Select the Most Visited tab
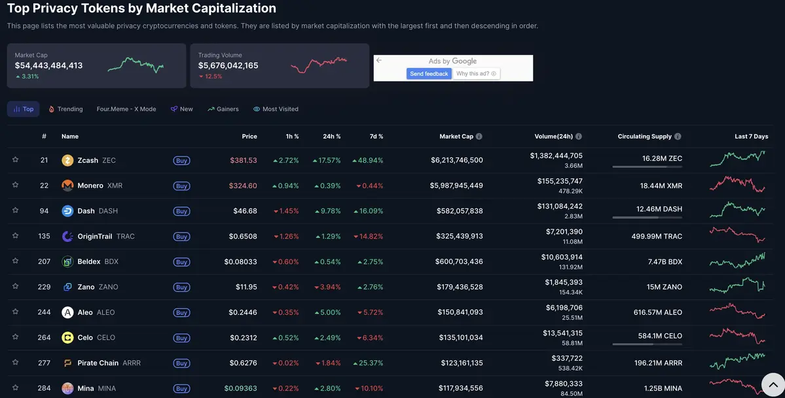 click(x=276, y=107)
